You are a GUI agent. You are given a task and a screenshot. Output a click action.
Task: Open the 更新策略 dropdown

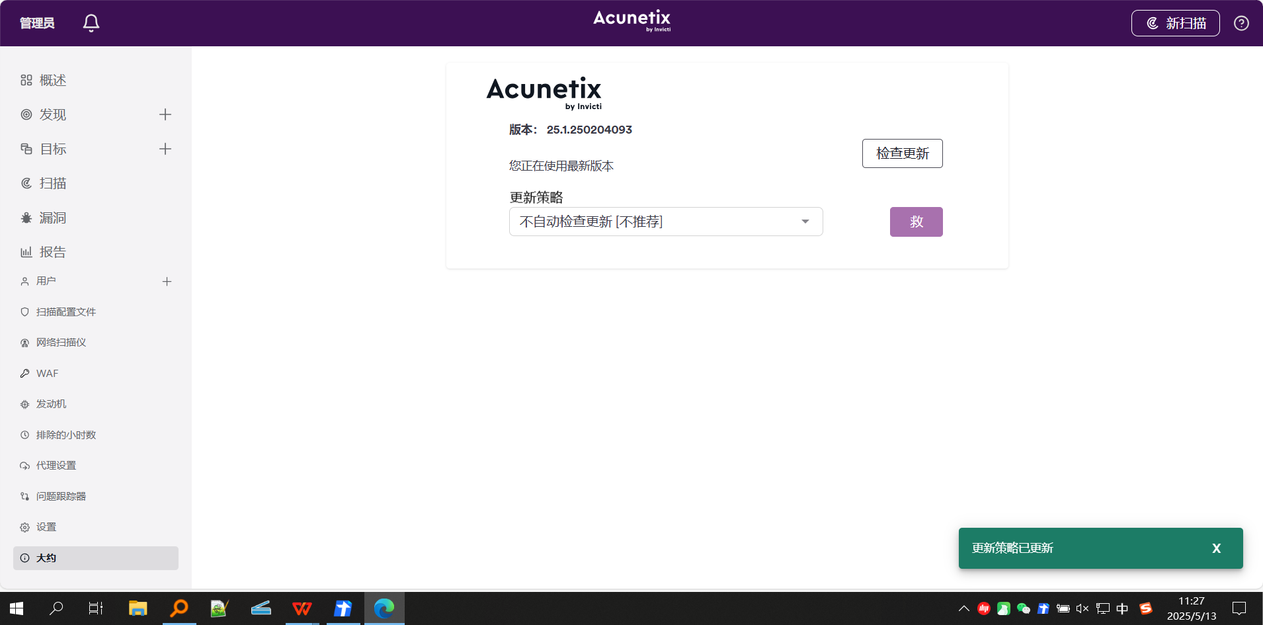pyautogui.click(x=666, y=222)
